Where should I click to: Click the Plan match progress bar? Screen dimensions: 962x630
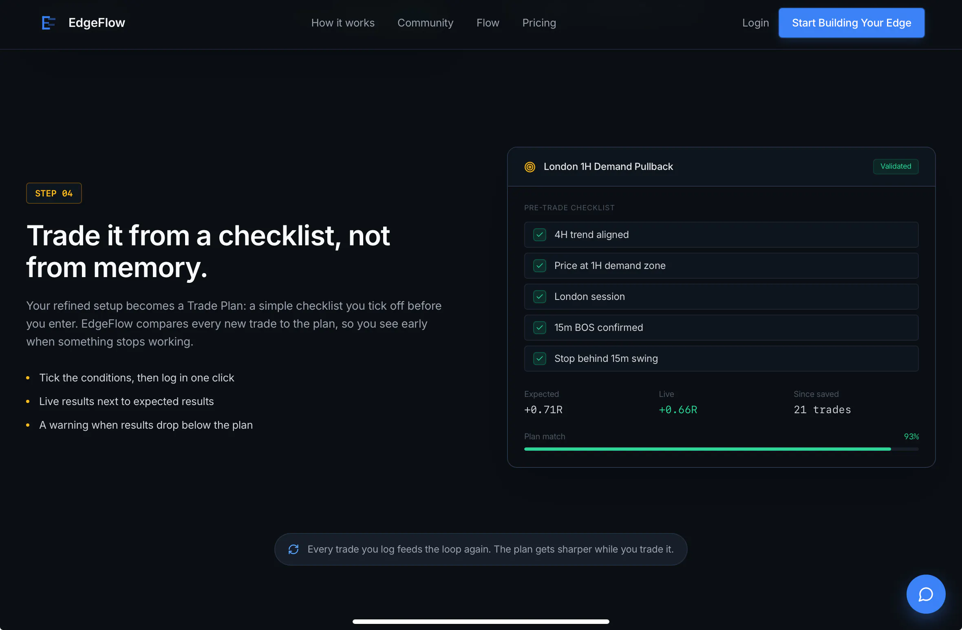tap(721, 449)
